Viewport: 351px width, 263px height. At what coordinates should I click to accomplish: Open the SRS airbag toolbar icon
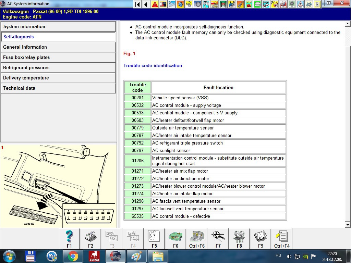pyautogui.click(x=283, y=4)
